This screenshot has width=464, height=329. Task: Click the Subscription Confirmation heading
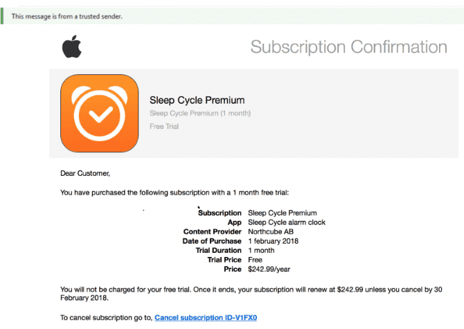349,47
